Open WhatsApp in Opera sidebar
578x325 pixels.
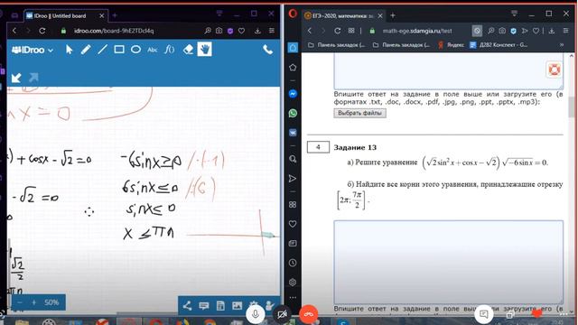(293, 113)
